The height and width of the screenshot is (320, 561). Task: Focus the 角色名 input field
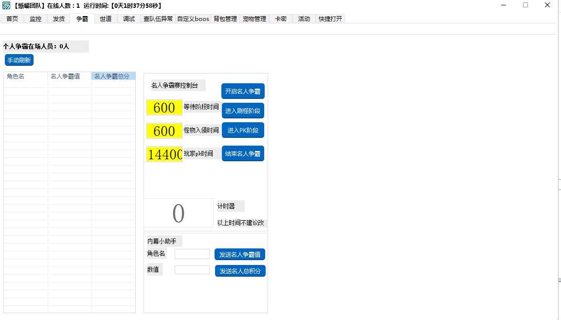pos(192,254)
